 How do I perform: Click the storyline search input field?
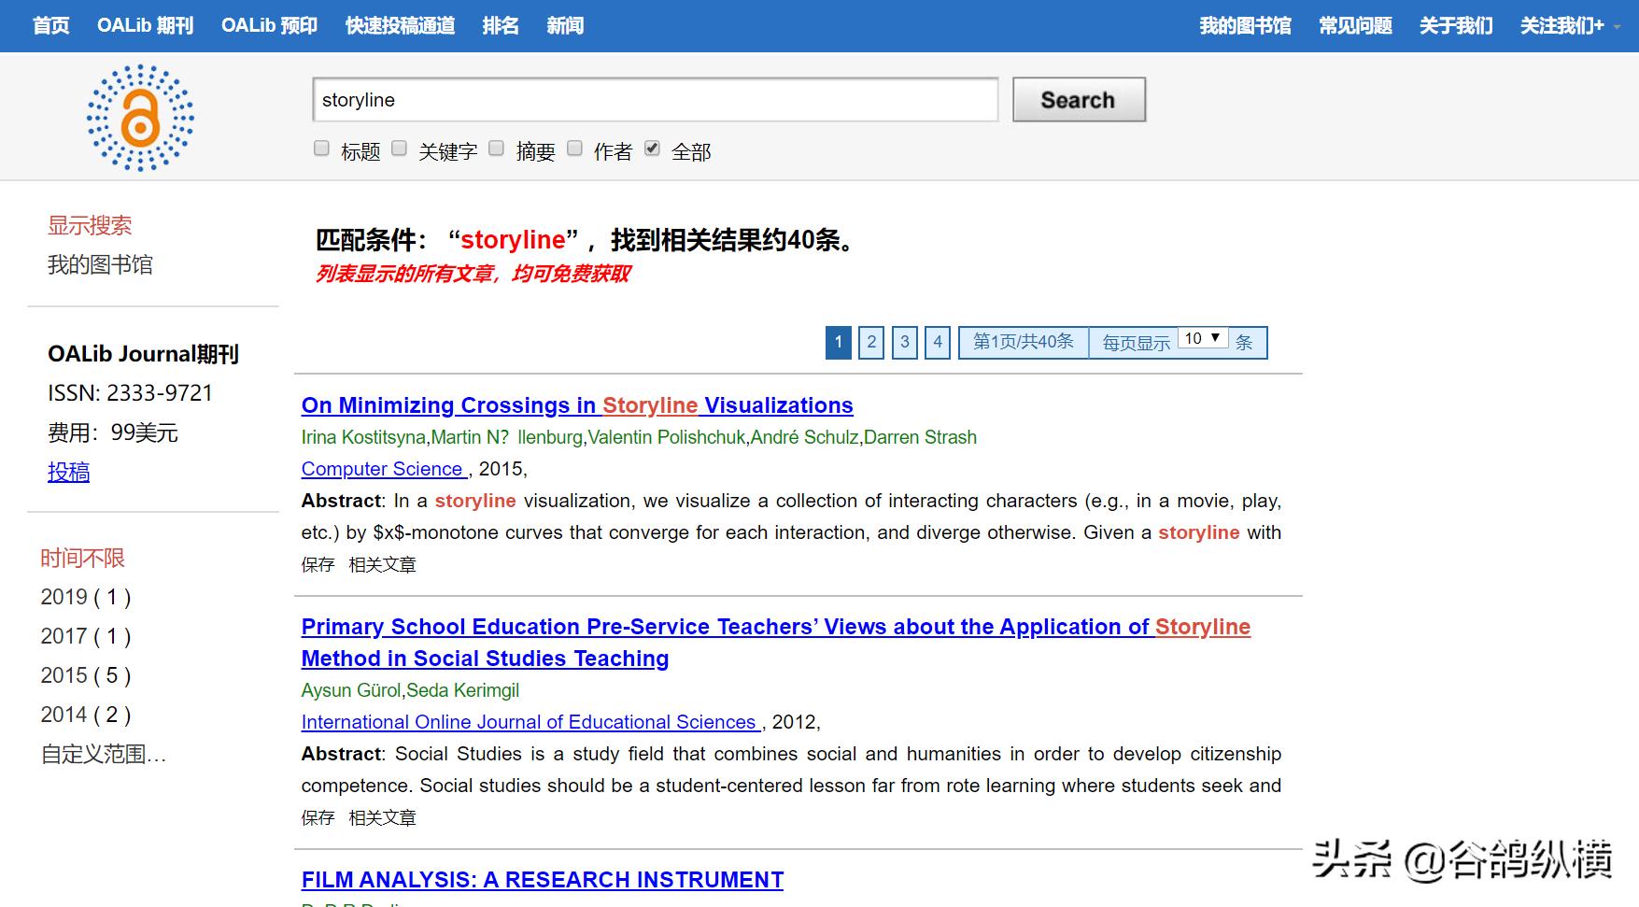pos(655,100)
